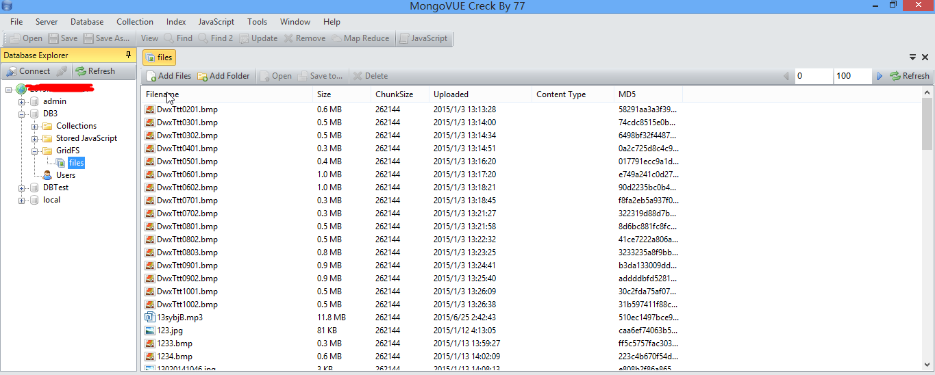Collapse the GridFS folder

[34, 151]
